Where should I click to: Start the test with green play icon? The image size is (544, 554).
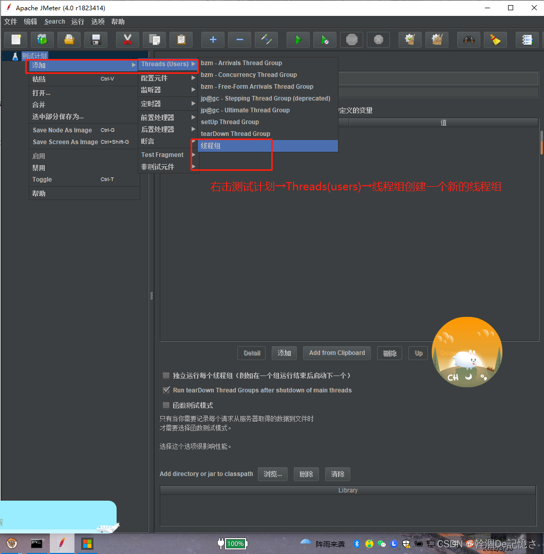click(298, 39)
